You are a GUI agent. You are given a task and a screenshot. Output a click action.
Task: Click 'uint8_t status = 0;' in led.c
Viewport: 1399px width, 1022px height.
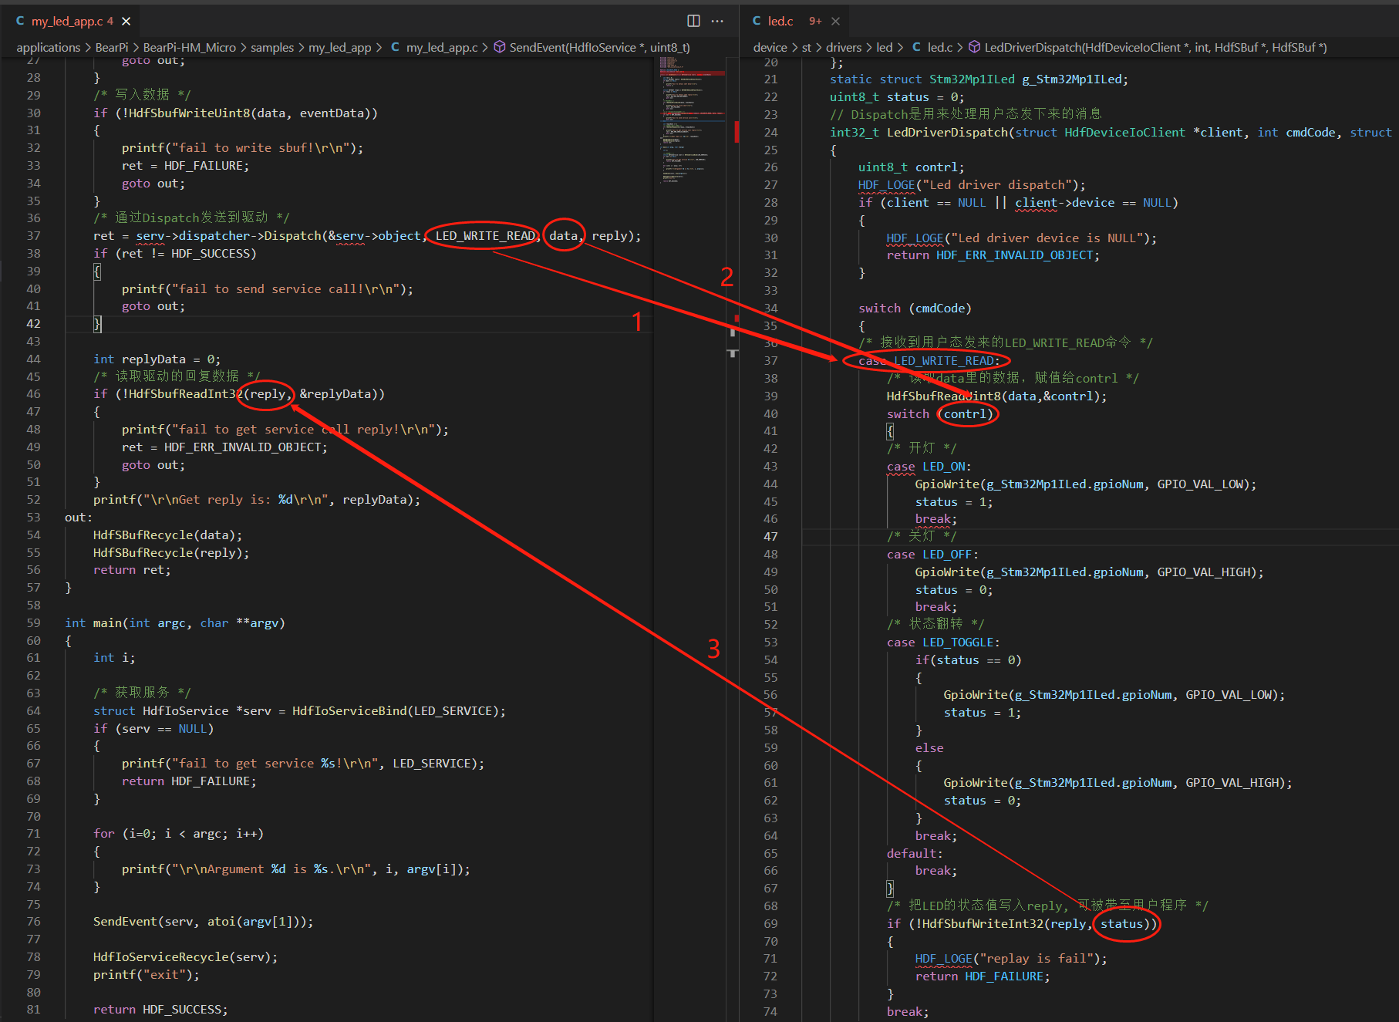[896, 97]
